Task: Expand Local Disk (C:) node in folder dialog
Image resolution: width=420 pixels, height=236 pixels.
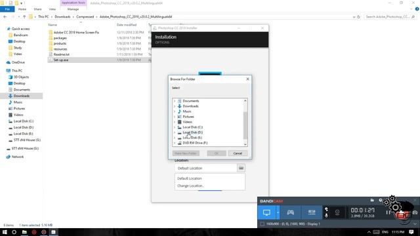Action: point(175,127)
